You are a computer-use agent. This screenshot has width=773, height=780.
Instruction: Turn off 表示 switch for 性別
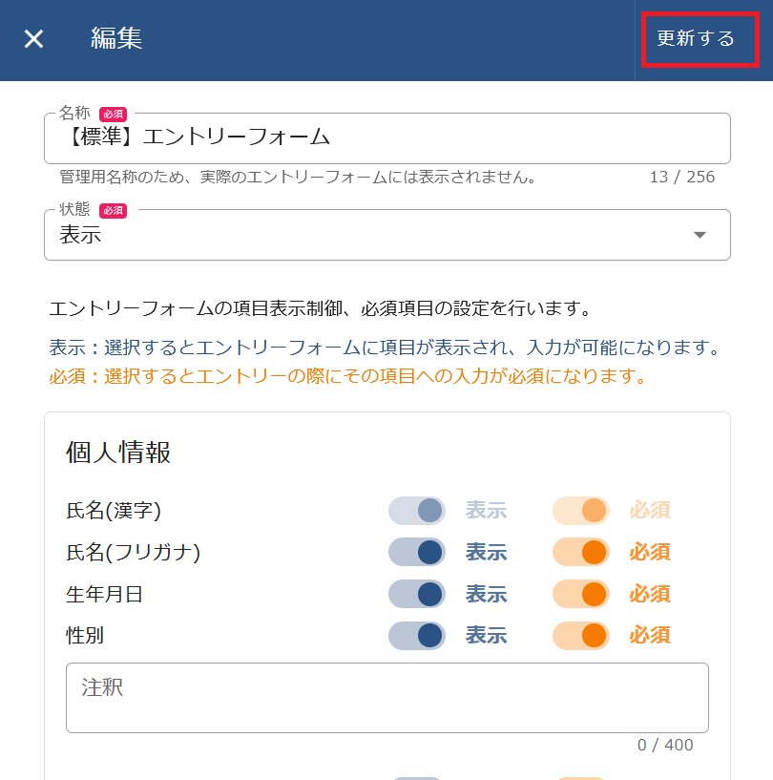pyautogui.click(x=417, y=635)
